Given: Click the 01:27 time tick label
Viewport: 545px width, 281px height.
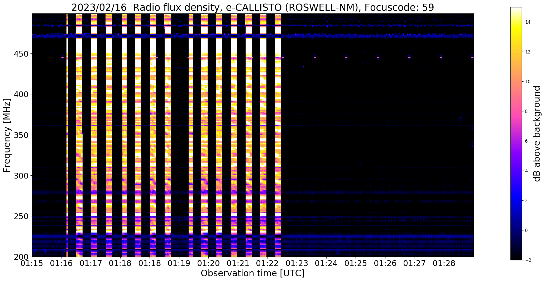Looking at the screenshot, I should point(415,263).
